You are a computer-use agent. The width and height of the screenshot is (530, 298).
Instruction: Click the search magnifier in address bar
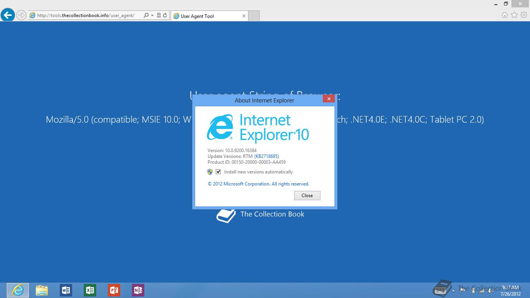point(146,16)
